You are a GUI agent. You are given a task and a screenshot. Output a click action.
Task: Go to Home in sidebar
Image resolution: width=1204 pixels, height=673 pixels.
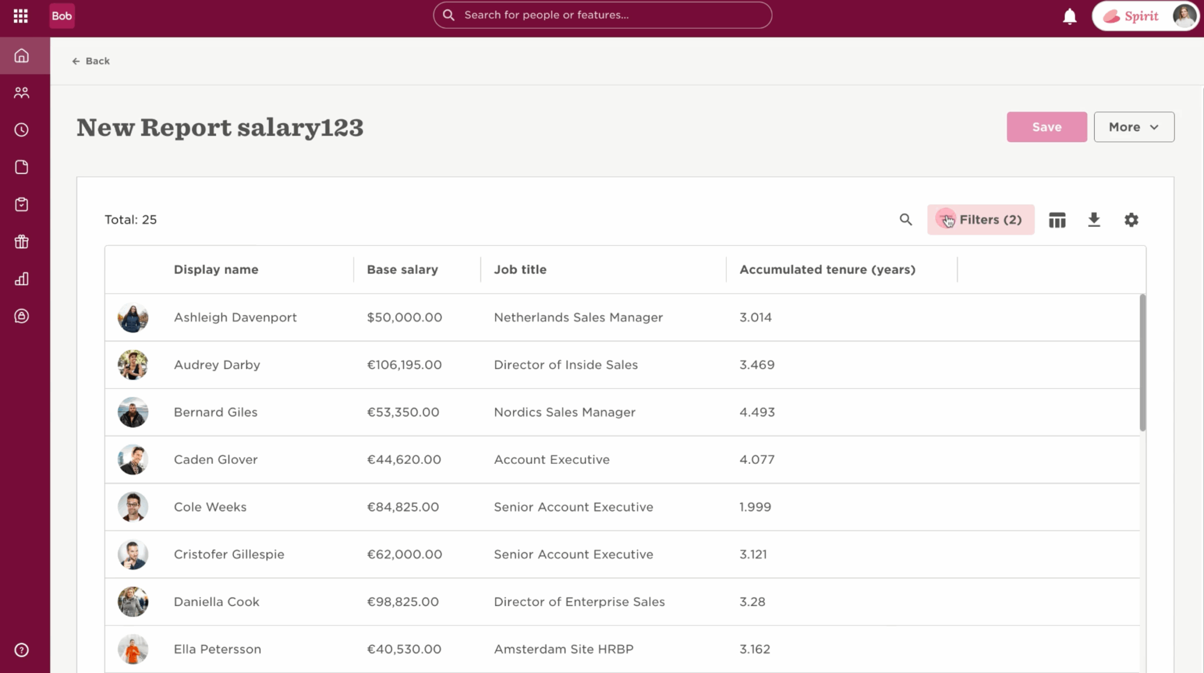click(22, 55)
